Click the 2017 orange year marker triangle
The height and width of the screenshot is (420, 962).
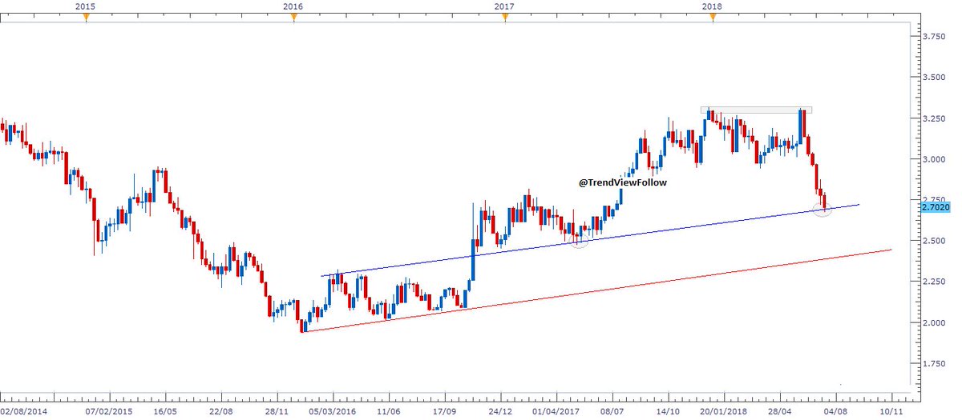(x=505, y=18)
